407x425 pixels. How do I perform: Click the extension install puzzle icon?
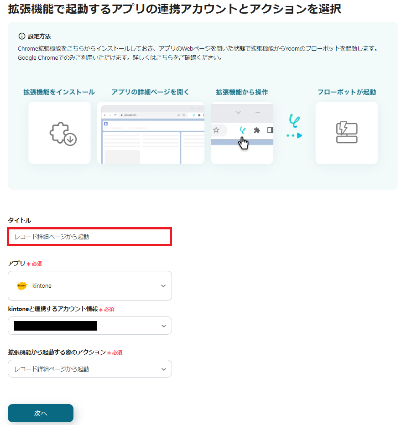(63, 134)
